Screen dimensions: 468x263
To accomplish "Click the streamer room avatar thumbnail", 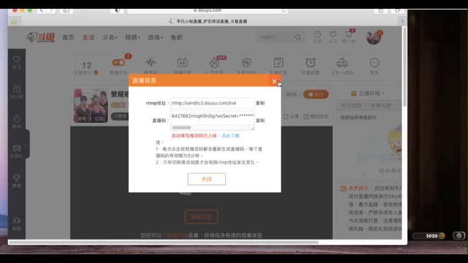I will (91, 106).
